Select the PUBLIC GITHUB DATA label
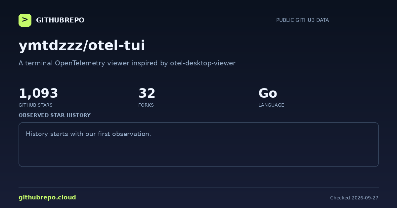Viewport: 397px width, 208px height. click(x=302, y=20)
